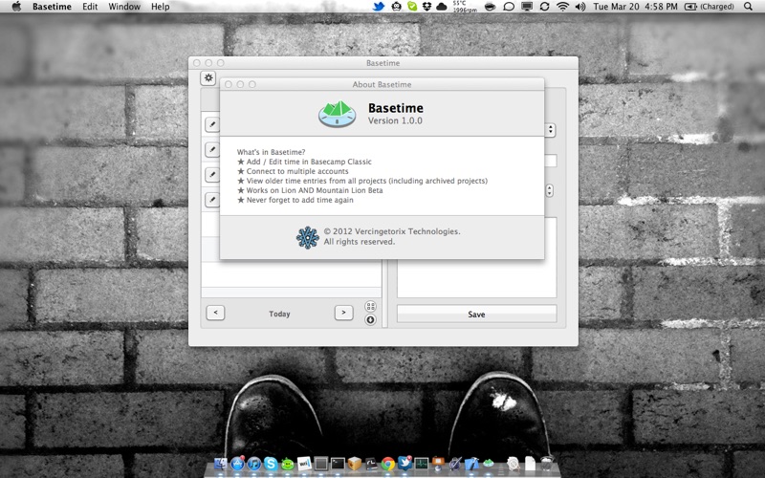Open Xcode from the Dock

471,464
